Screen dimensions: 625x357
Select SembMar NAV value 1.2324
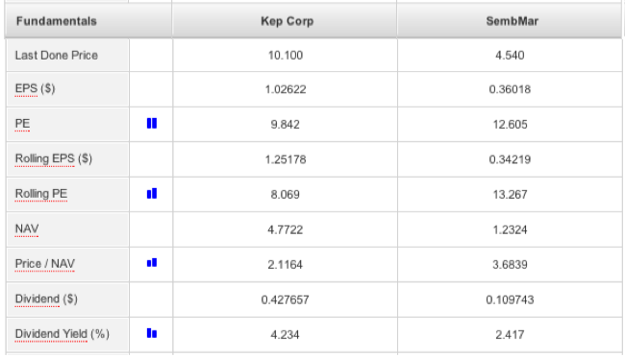(510, 229)
